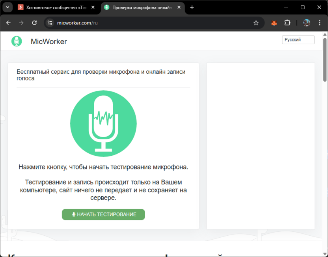Close the Хостинговое сообщество tab
Image resolution: width=328 pixels, height=257 pixels.
(x=93, y=7)
